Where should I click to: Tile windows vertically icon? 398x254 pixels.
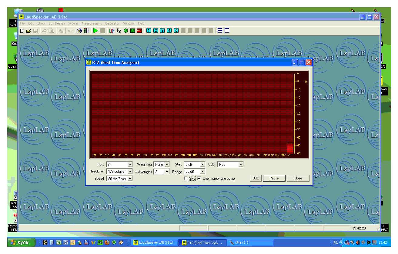pos(227,31)
